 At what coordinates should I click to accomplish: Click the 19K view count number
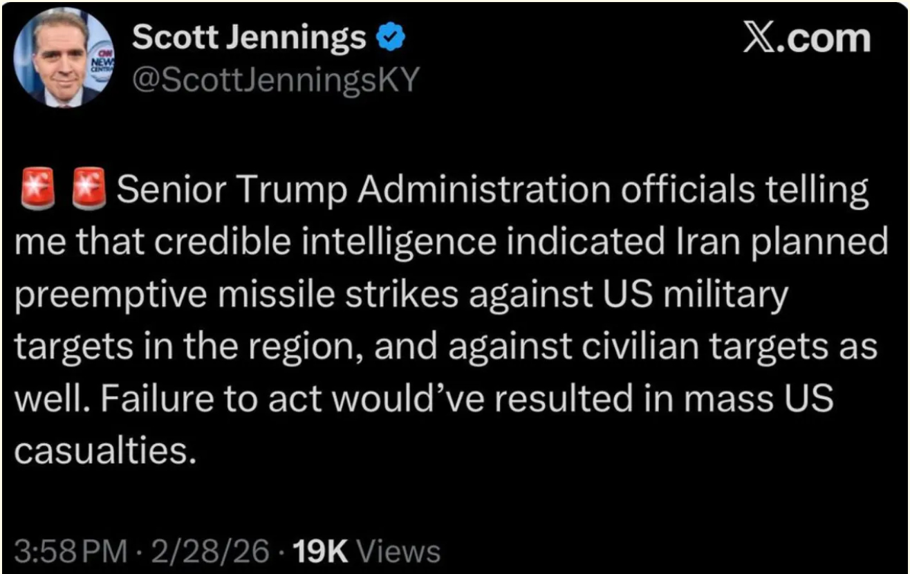click(x=322, y=551)
